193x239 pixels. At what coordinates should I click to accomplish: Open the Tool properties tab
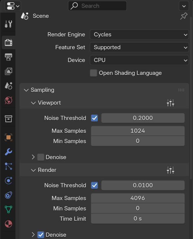tap(8, 24)
